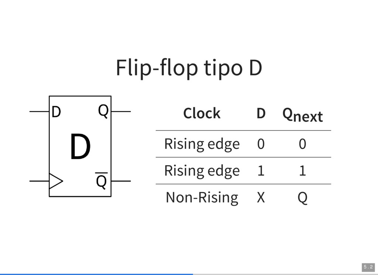Click the Q output pin label

point(103,111)
